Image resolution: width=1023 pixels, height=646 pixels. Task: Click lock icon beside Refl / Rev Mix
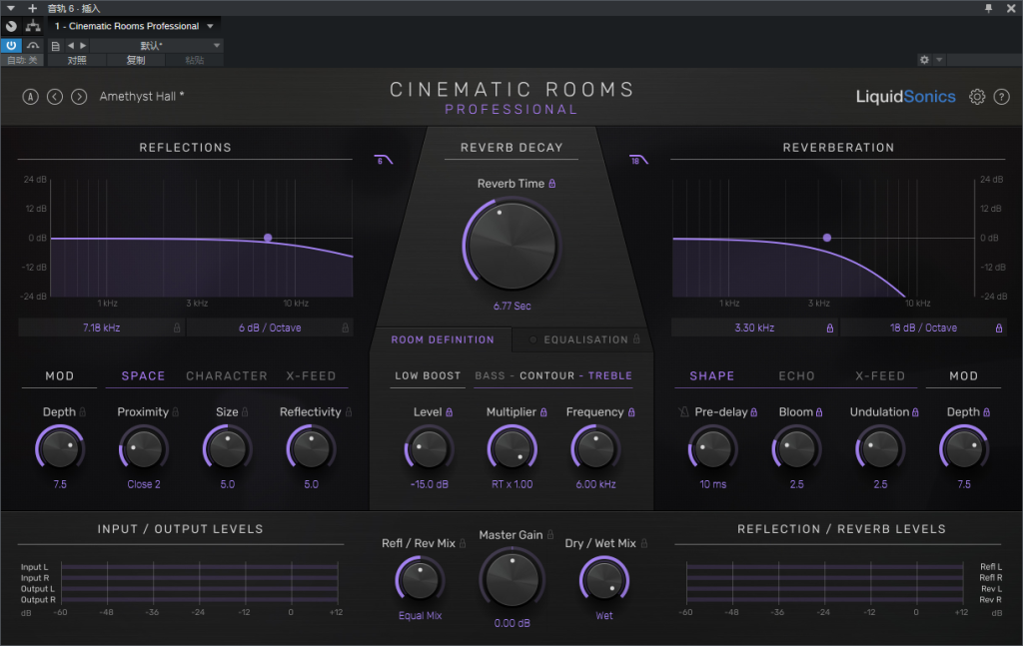(463, 543)
